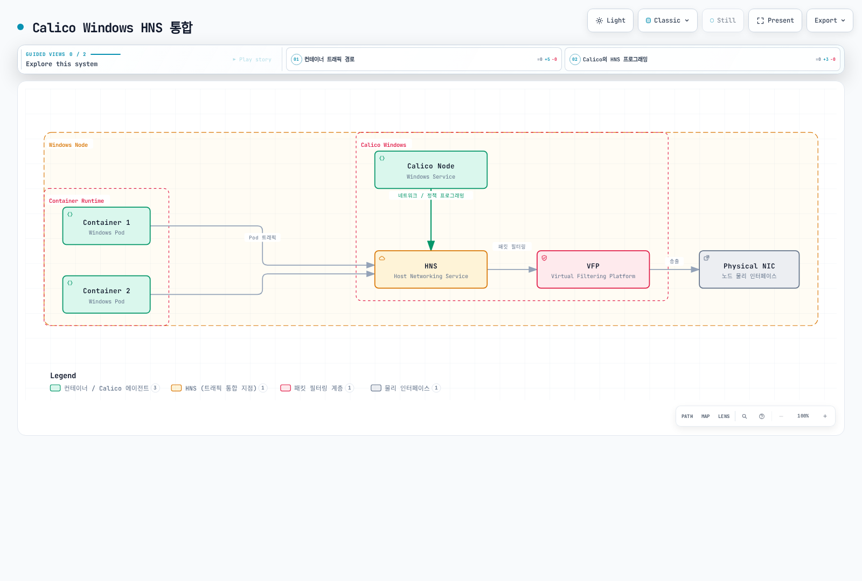Open the Export dropdown menu
The width and height of the screenshot is (862, 581).
(830, 20)
